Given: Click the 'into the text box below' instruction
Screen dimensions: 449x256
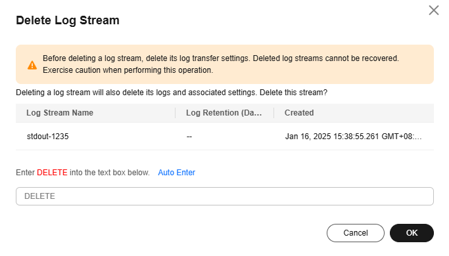Looking at the screenshot, I should [x=110, y=173].
